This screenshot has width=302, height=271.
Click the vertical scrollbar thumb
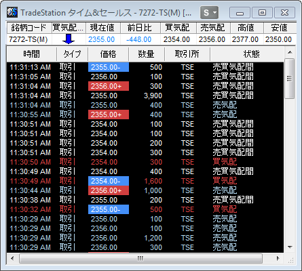click(290, 79)
